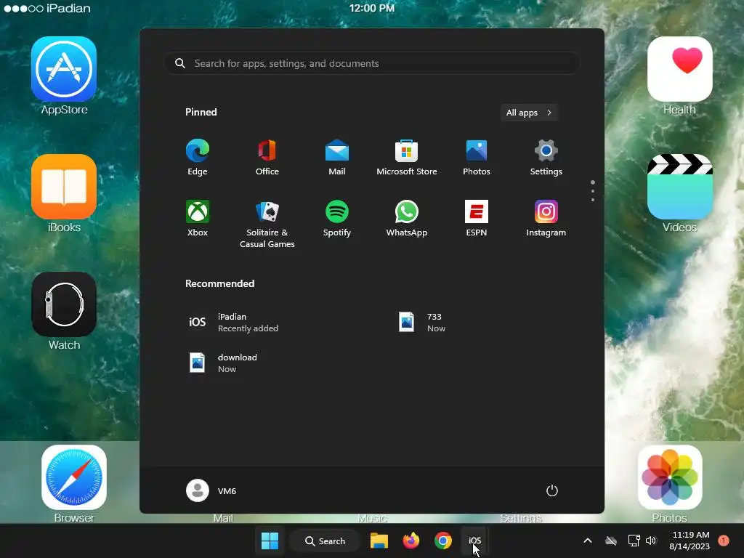Click the Start menu search field
The width and height of the screenshot is (744, 558).
(372, 63)
